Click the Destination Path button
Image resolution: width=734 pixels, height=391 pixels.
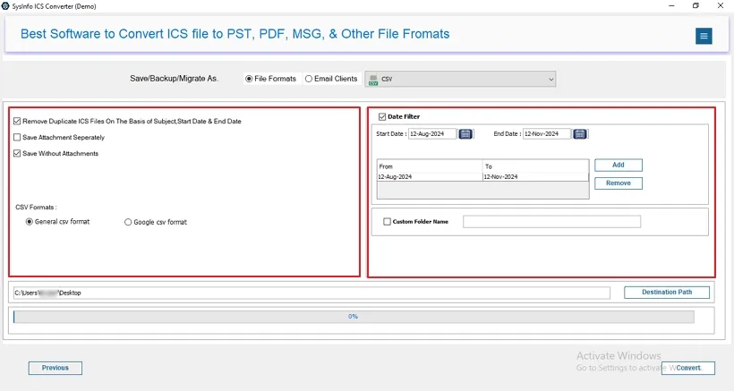(666, 293)
